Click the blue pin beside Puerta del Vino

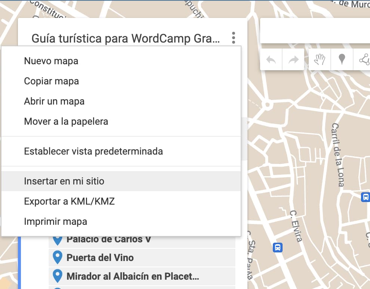[58, 258]
